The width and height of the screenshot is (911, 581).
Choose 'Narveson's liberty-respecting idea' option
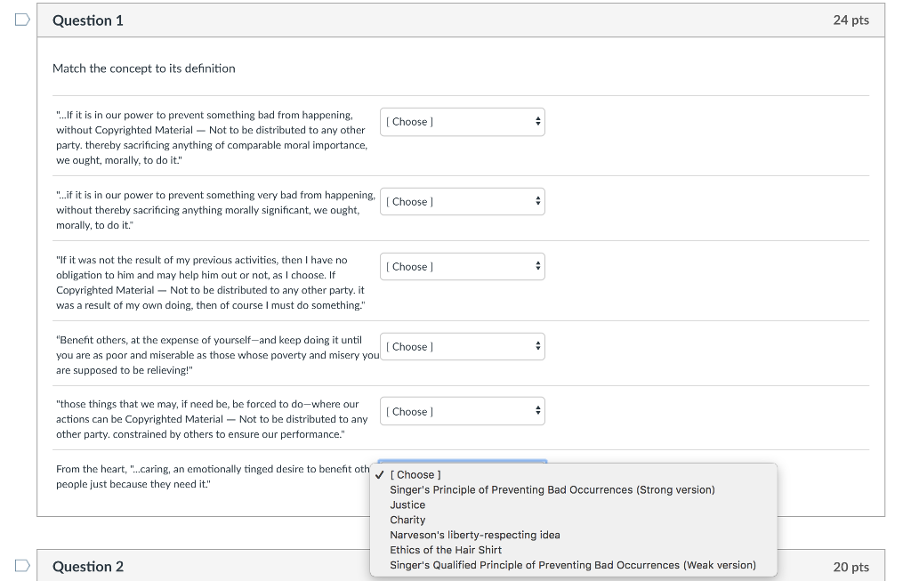[573, 535]
